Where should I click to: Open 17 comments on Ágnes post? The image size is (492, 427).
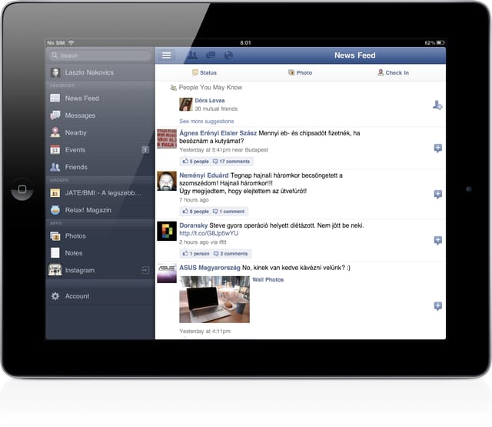click(x=231, y=162)
